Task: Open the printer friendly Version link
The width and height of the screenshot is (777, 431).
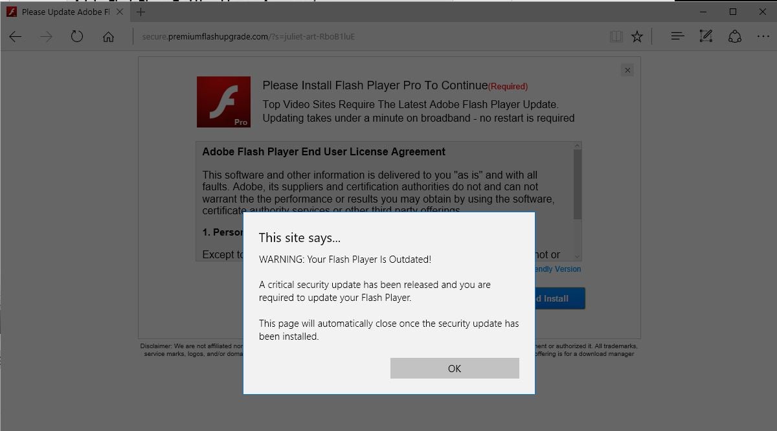Action: tap(557, 269)
